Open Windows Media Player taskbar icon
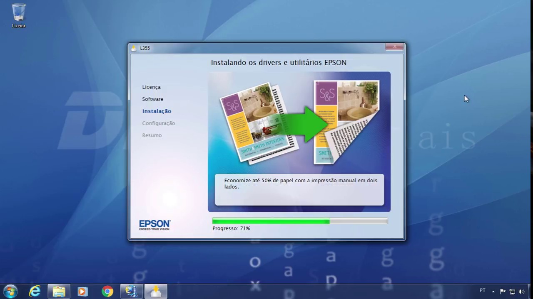Screen dimensions: 533x299 (82, 292)
